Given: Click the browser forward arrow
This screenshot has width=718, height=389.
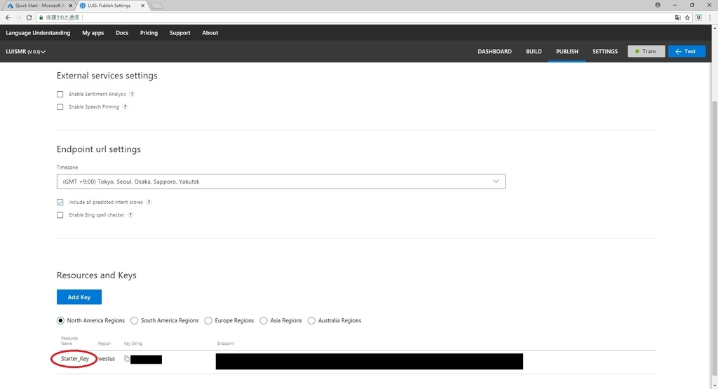Looking at the screenshot, I should [x=19, y=18].
